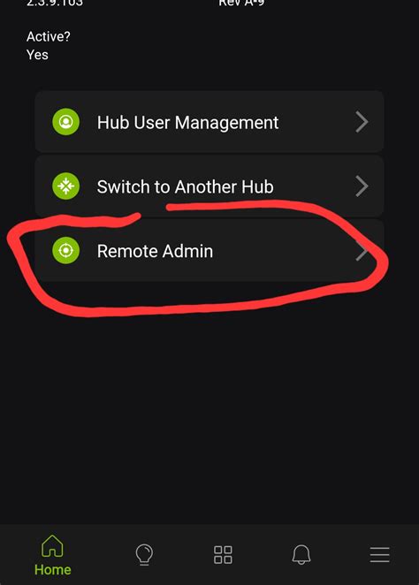Screen dimensions: 419x585
Task: Select the Hub User Management row
Action: click(209, 122)
